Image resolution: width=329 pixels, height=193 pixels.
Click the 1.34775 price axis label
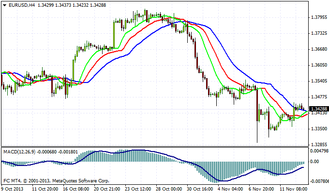319,96
